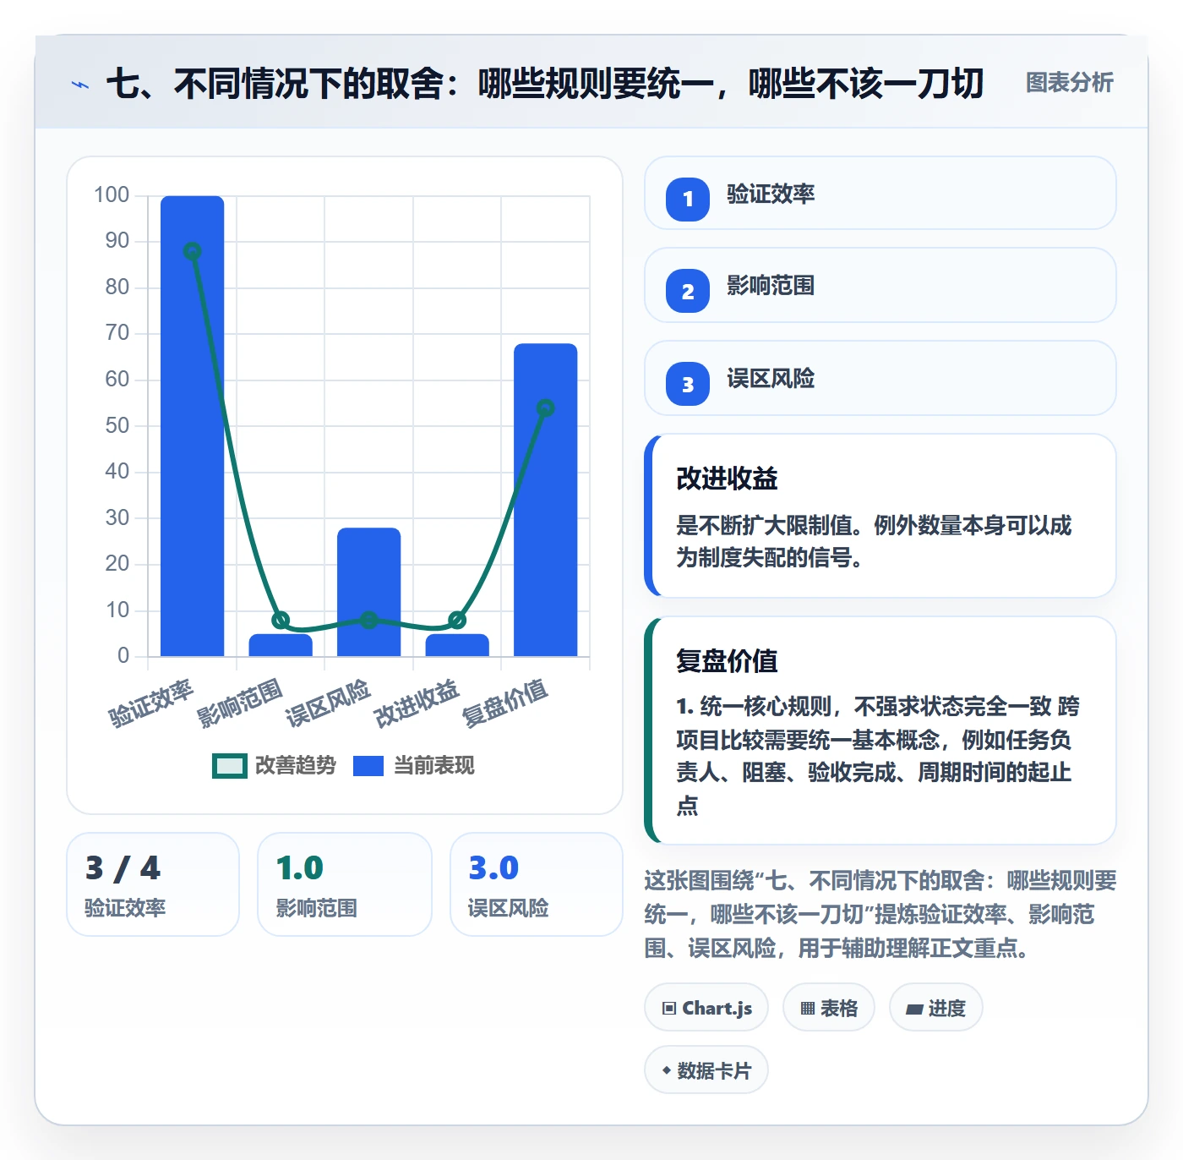The height and width of the screenshot is (1160, 1183).
Task: Click the lightning bolt icon beside the title
Action: tap(80, 85)
